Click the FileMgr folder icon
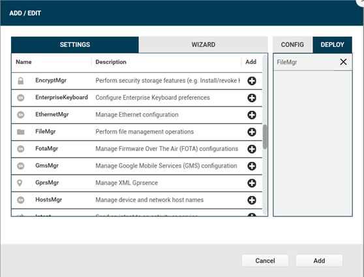The height and width of the screenshot is (277, 364). point(21,132)
